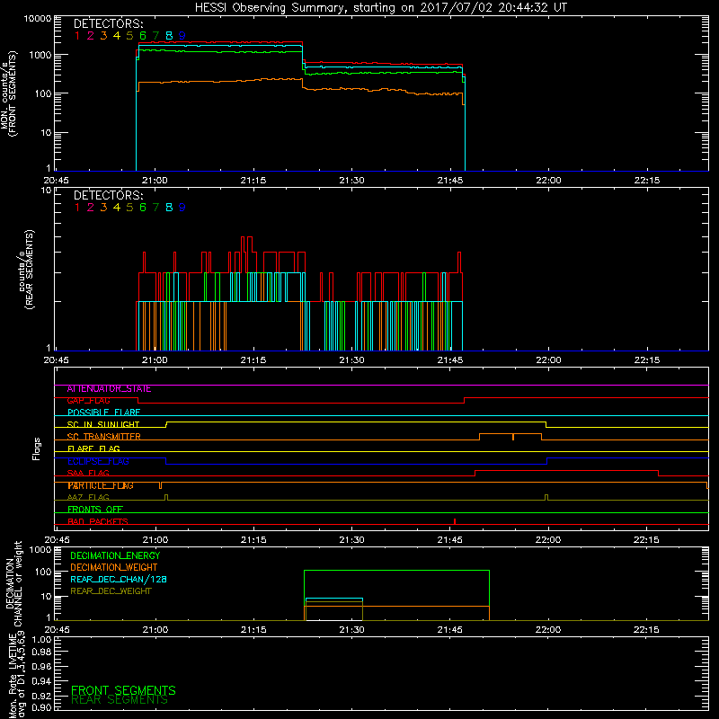Click the FRONT SEGMENTS livetime legend text
The height and width of the screenshot is (719, 719).
[123, 690]
